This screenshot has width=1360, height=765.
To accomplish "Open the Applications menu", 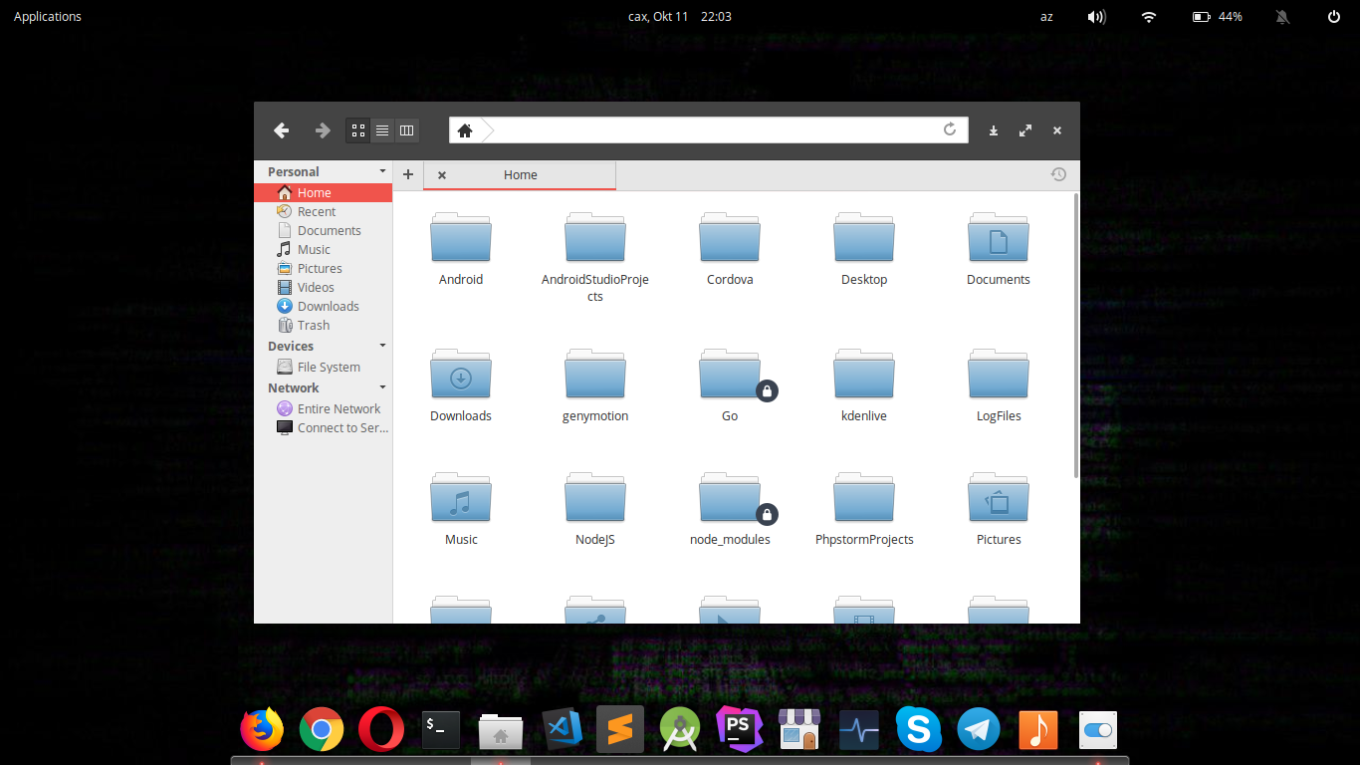I will tap(48, 16).
